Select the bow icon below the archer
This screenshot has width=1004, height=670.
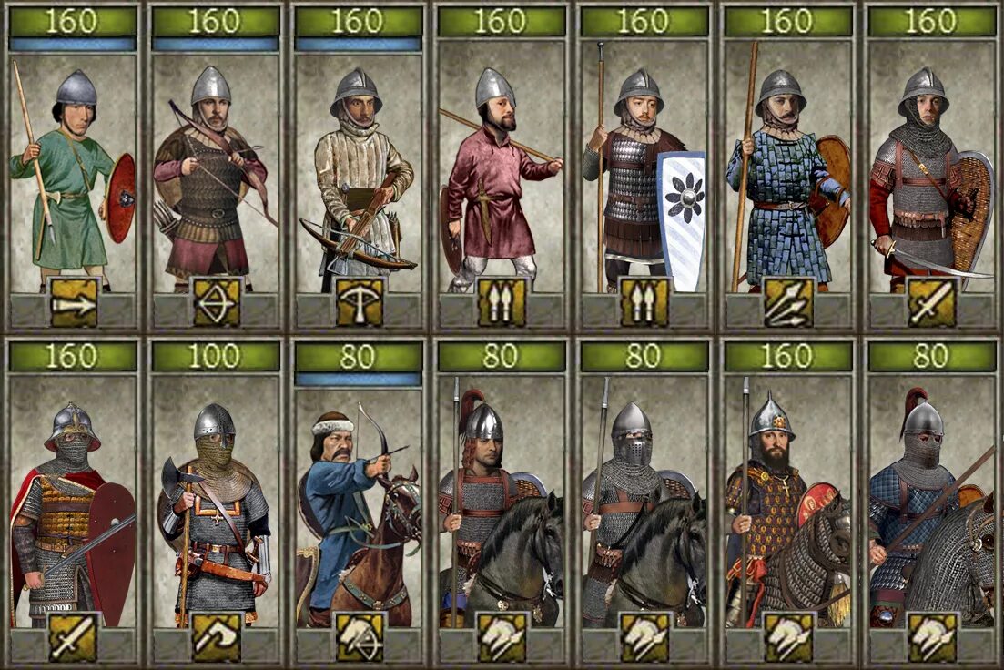point(217,301)
